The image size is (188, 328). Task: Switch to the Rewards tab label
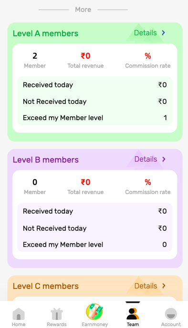point(57,325)
